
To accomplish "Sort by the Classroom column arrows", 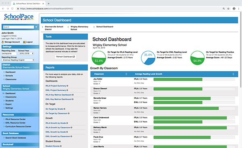I will tap(126, 74).
